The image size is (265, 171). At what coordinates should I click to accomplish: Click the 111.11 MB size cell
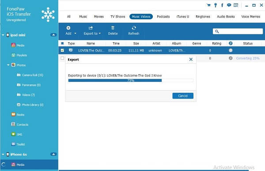(x=136, y=51)
